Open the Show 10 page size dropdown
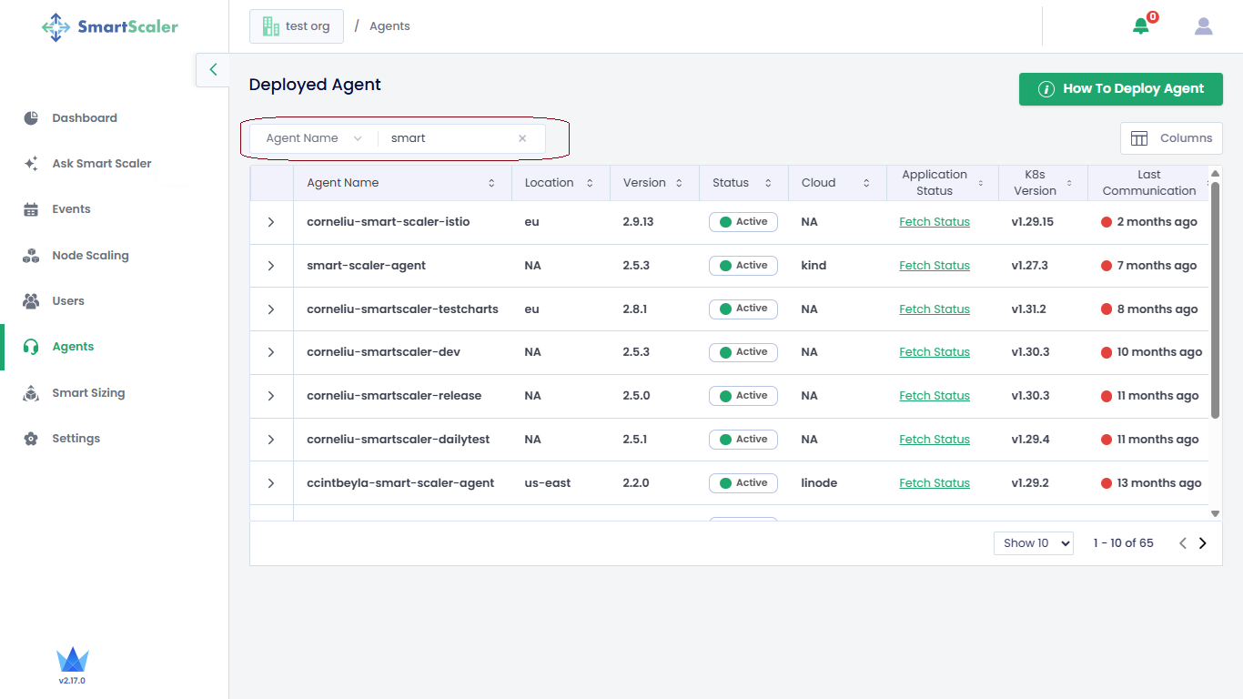 [x=1033, y=543]
